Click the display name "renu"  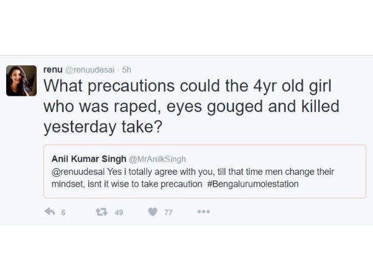(x=53, y=69)
